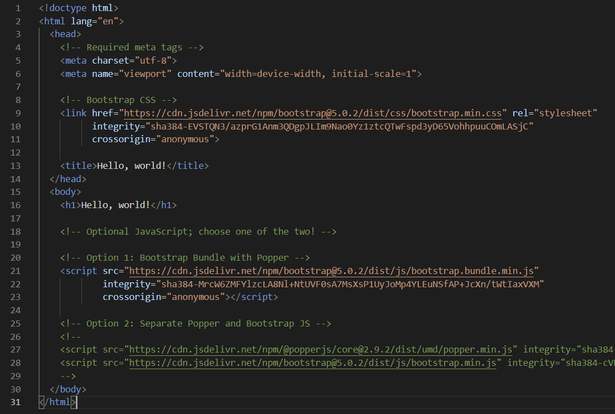Viewport: 615px width, 414px height.
Task: Place cursor on the closing body tag
Action: [x=68, y=389]
